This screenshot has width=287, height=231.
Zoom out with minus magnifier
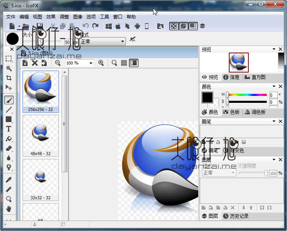click(58, 63)
